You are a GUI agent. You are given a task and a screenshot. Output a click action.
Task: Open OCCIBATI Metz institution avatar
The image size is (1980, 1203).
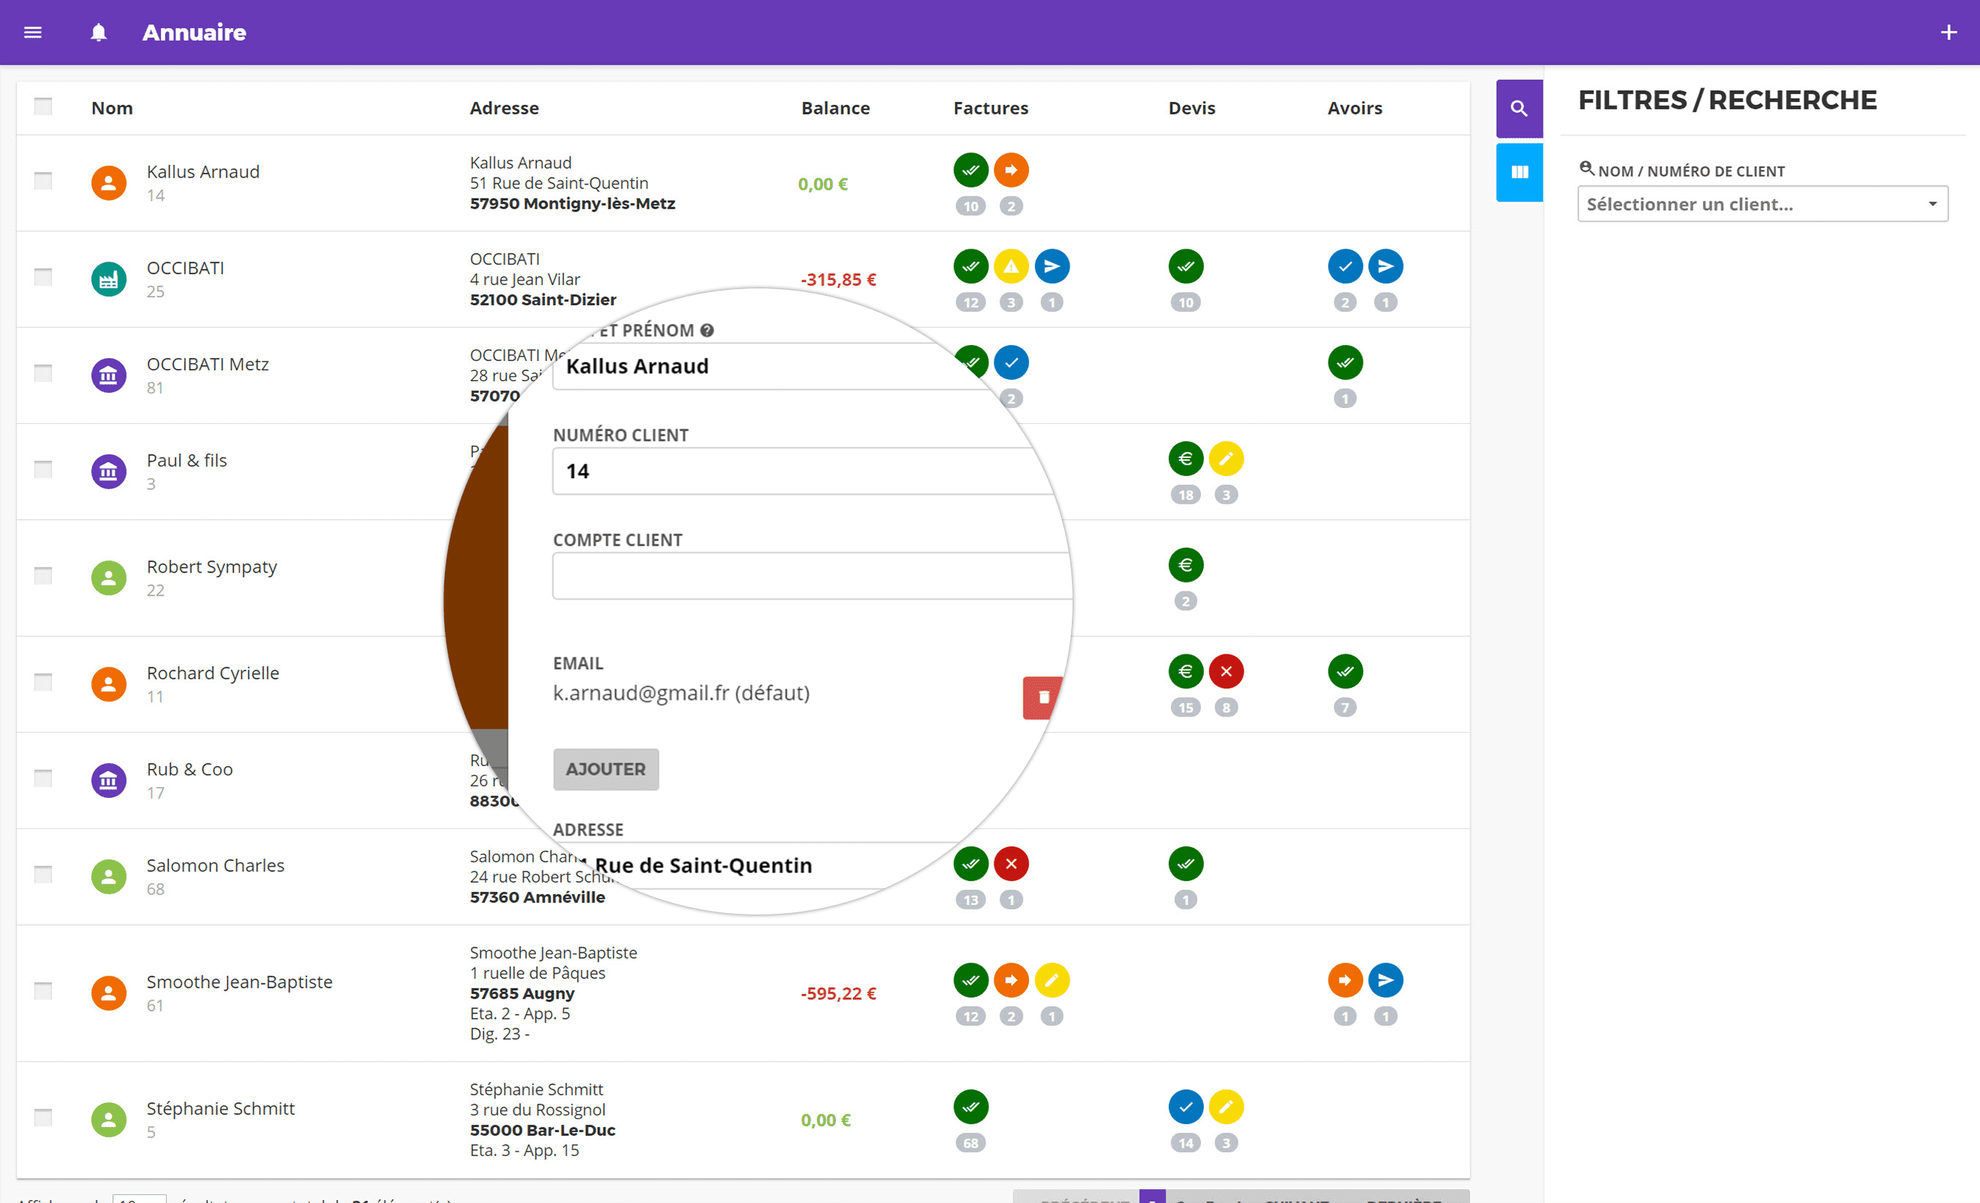109,375
